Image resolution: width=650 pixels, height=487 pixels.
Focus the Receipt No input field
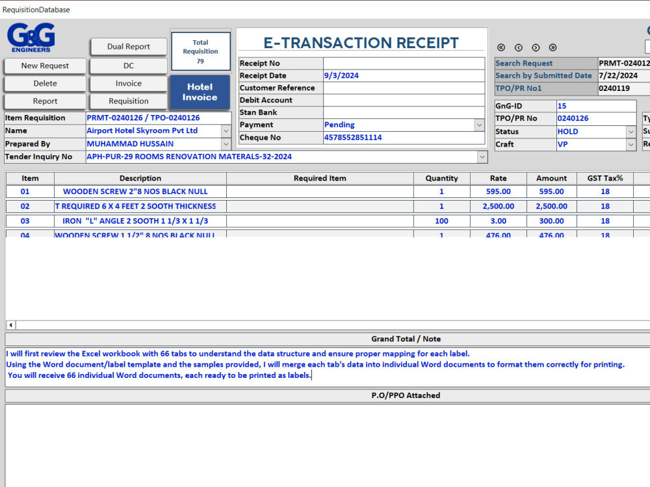404,64
